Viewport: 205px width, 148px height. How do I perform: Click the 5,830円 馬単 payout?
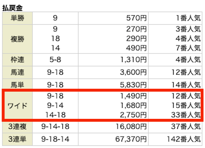133,85
